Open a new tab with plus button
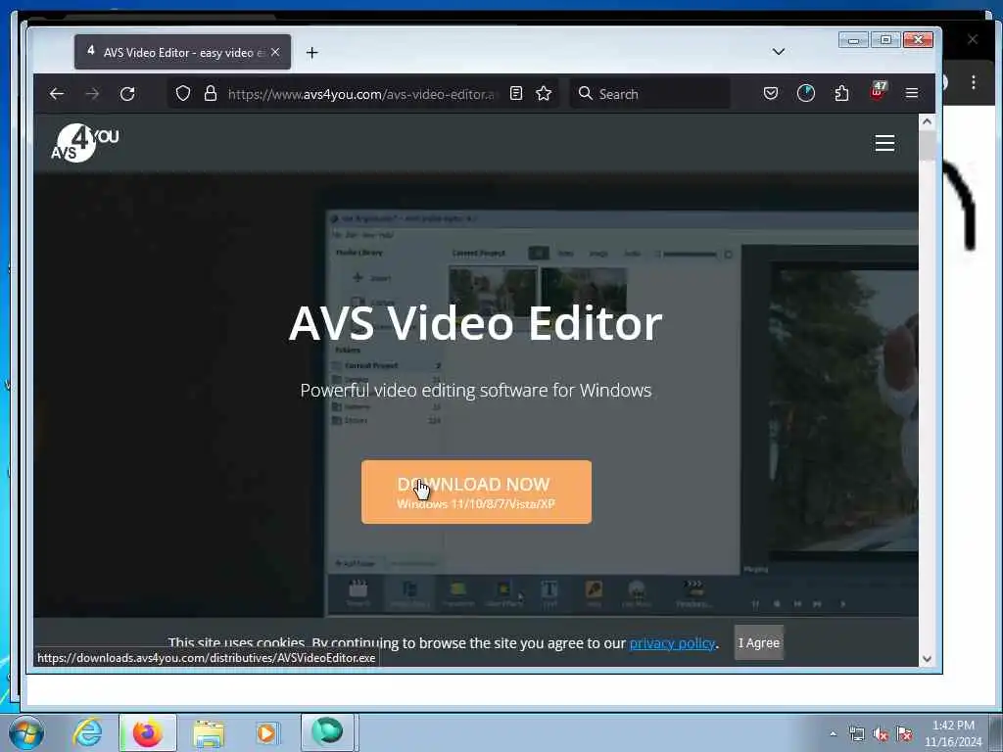 [x=311, y=53]
